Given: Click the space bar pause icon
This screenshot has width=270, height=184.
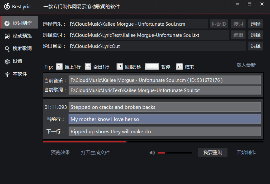Looking at the screenshot, I should (152, 67).
